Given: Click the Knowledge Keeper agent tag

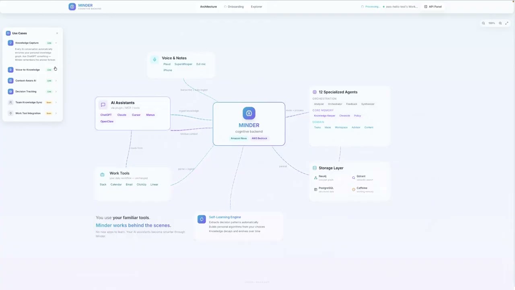Looking at the screenshot, I should (x=325, y=116).
